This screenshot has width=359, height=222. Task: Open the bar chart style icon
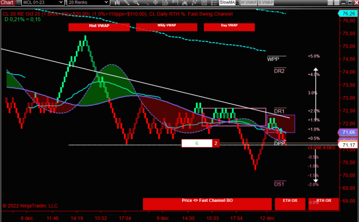(x=117, y=2)
